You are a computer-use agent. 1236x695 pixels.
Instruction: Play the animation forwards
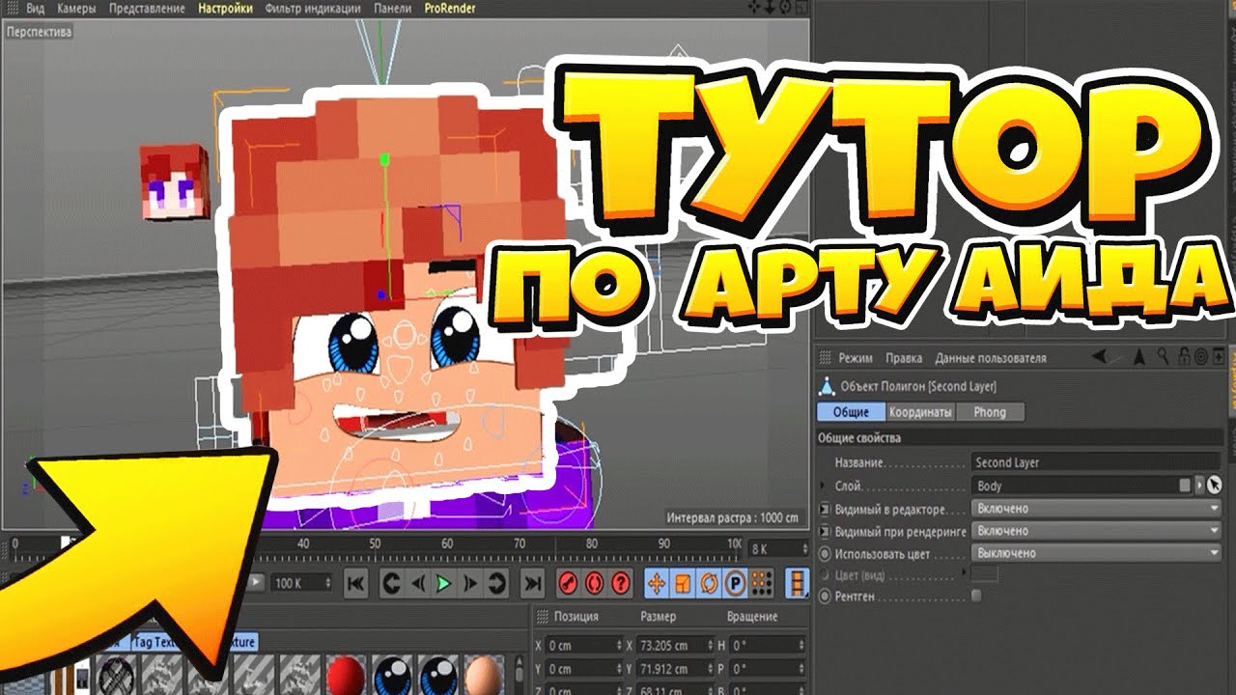(443, 583)
